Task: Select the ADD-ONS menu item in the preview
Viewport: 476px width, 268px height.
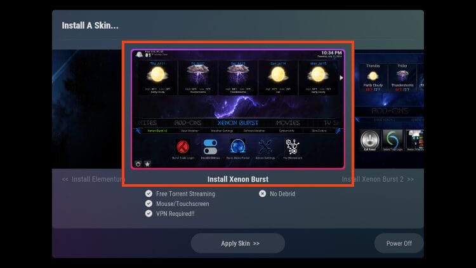Action: (x=188, y=123)
